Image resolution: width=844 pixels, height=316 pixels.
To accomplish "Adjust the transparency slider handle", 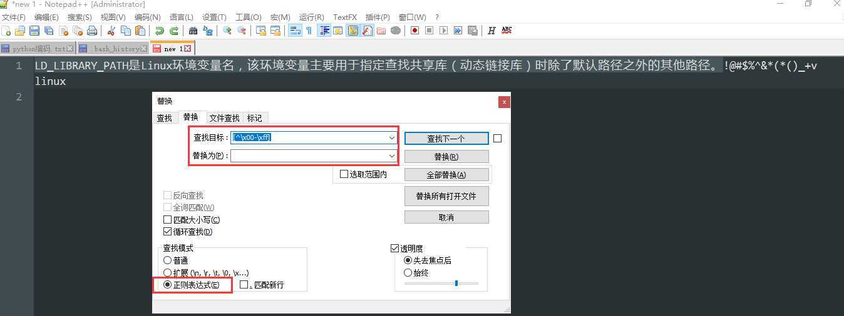I will 456,283.
